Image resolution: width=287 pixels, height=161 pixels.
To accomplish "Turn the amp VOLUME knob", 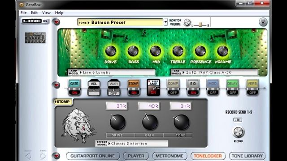I will pos(222,51).
